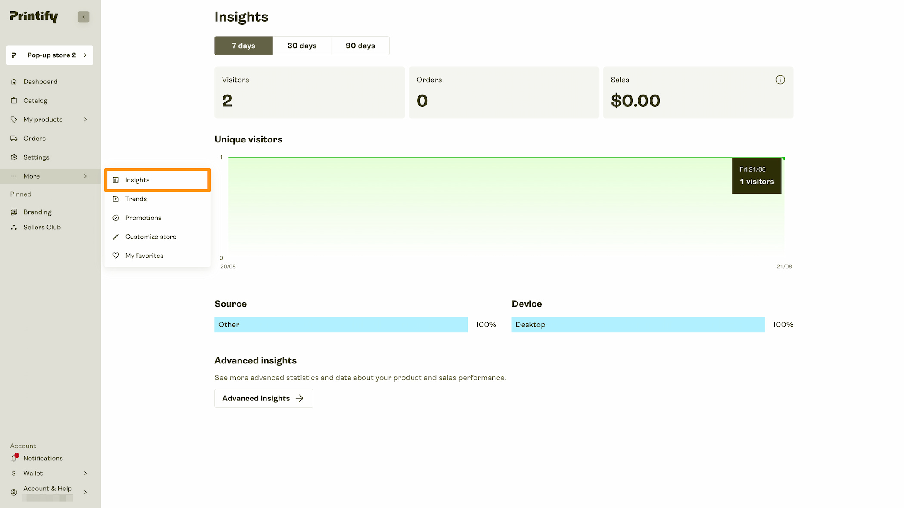Expand the Pop-up store 2 selector
The image size is (904, 508).
[50, 55]
